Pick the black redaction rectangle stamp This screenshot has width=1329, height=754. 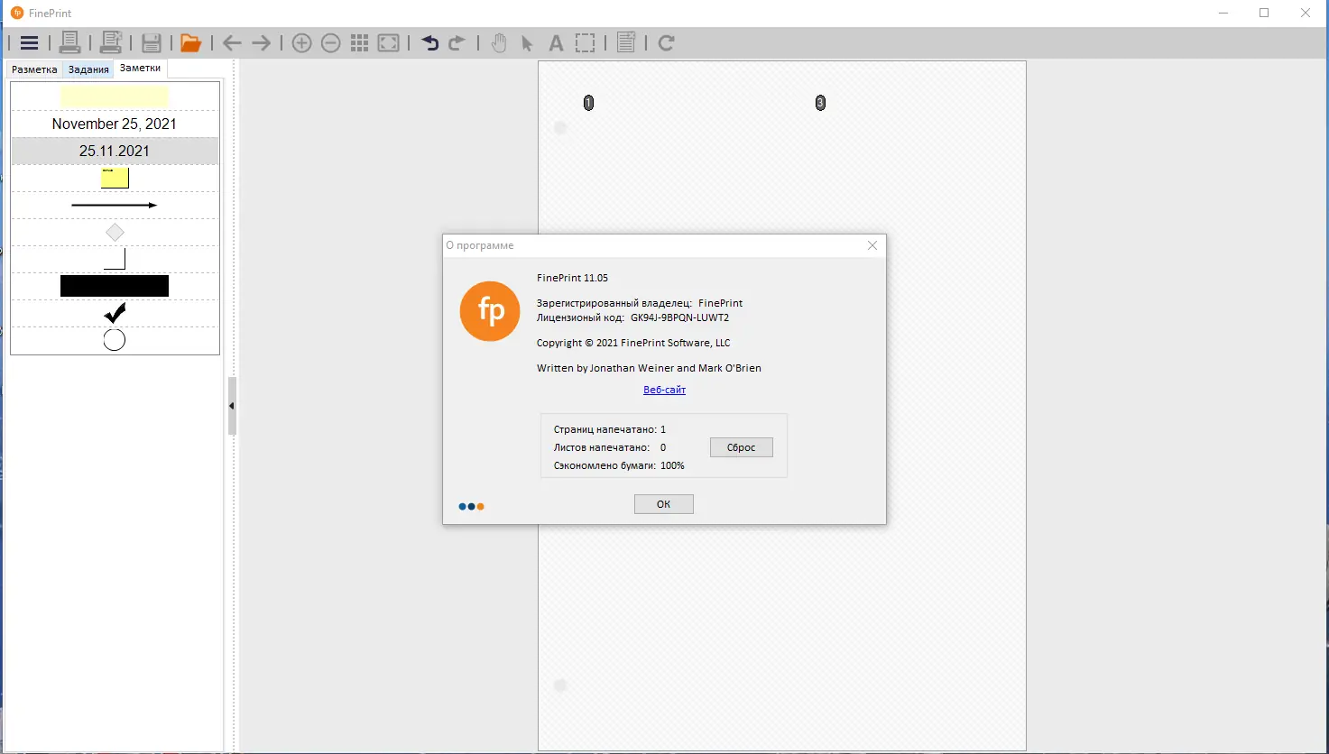pyautogui.click(x=115, y=286)
